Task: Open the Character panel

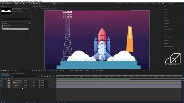Action: point(166,21)
